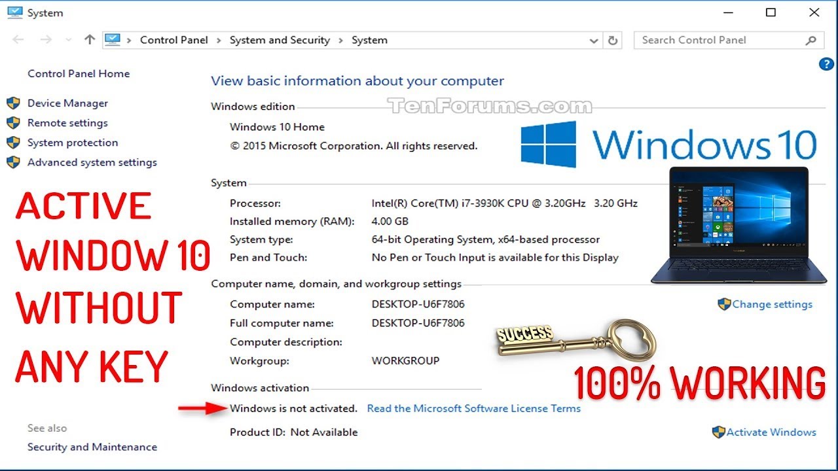Click the Back navigation arrow
This screenshot has height=471, width=838.
tap(19, 40)
